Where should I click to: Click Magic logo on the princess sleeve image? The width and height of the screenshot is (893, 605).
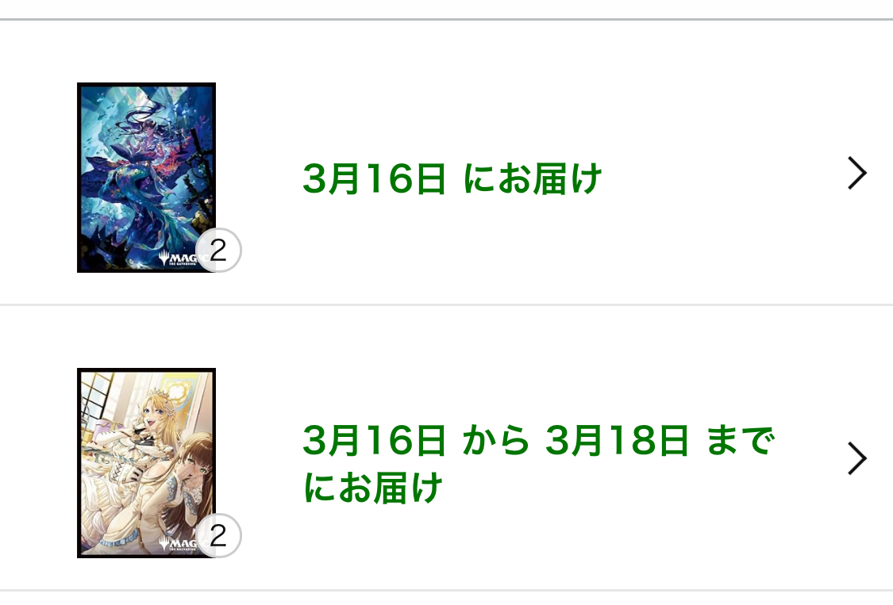179,543
